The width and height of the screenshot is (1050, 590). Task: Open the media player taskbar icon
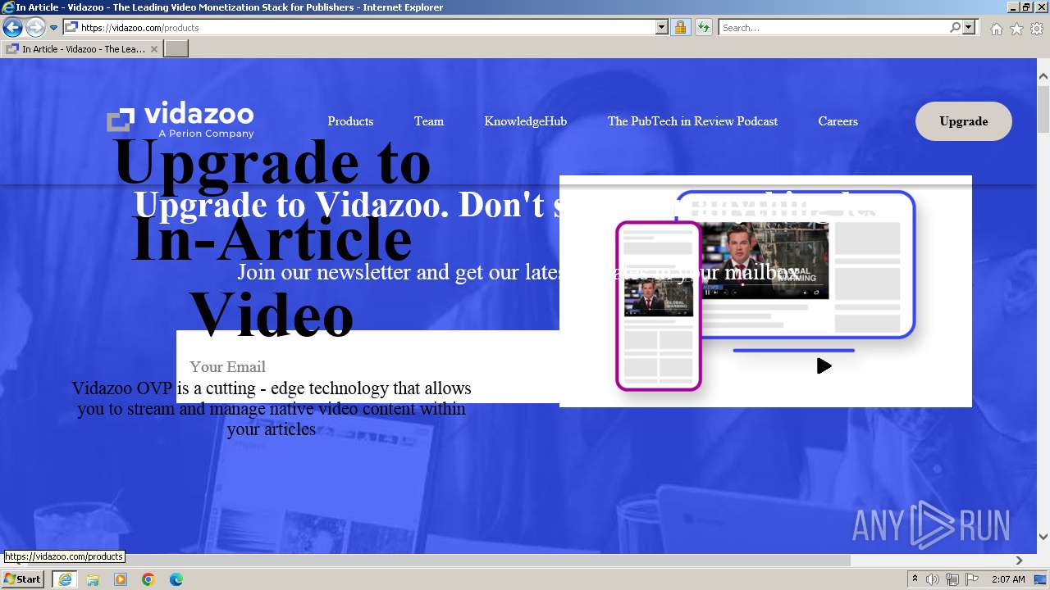click(x=121, y=579)
